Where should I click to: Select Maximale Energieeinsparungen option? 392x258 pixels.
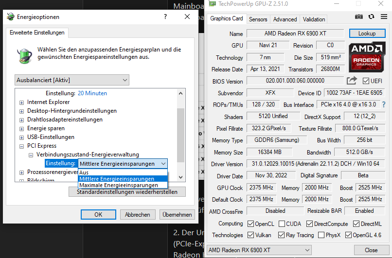click(123, 185)
